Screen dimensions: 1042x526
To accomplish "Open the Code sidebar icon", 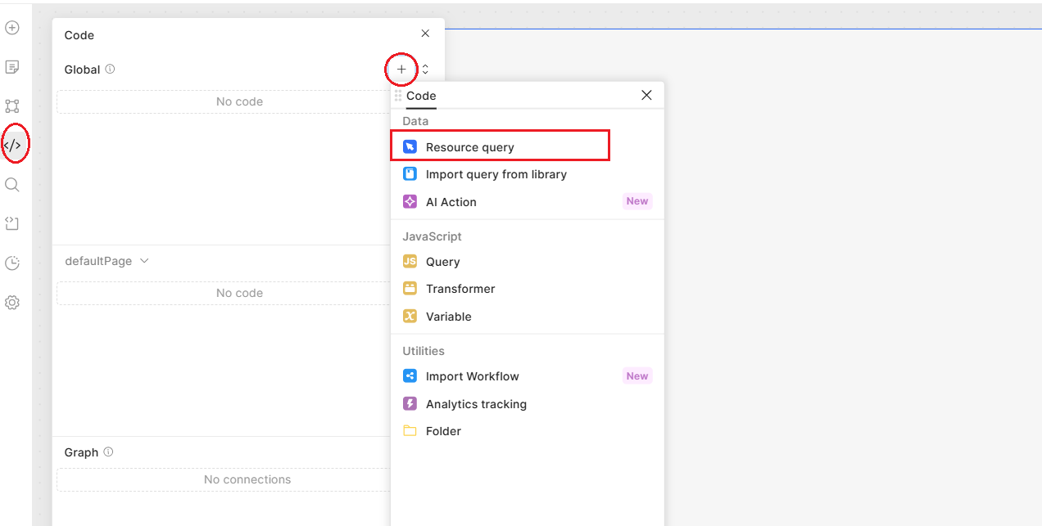I will click(x=12, y=145).
